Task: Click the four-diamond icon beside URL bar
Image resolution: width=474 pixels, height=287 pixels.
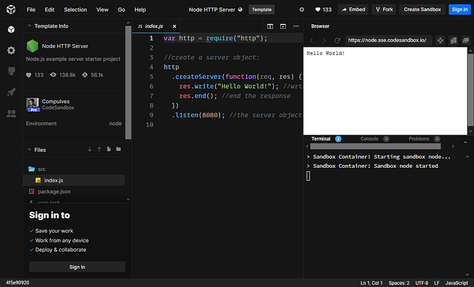Action: (x=440, y=40)
